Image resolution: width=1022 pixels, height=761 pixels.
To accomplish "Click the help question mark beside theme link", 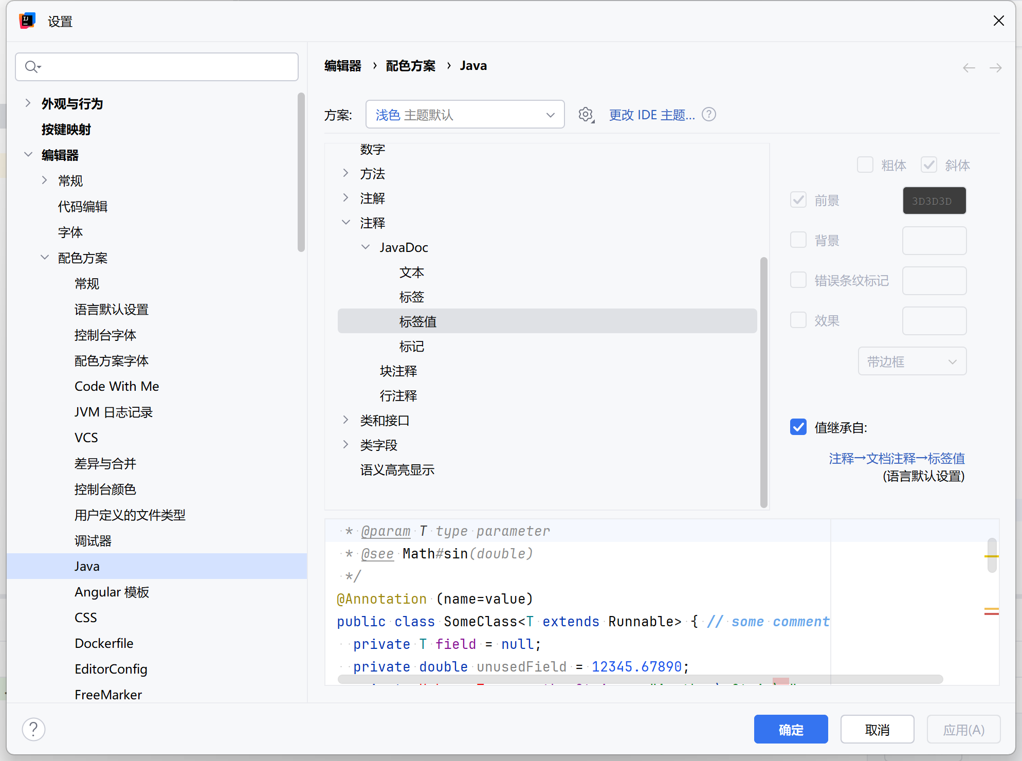I will (709, 114).
